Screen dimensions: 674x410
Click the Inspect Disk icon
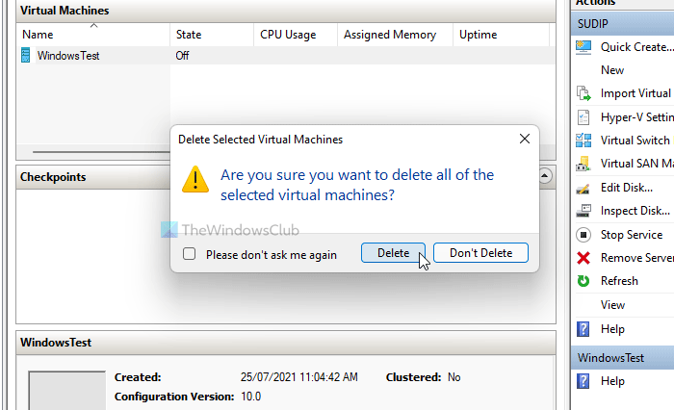(x=583, y=211)
